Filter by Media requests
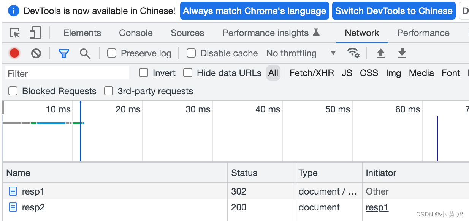The width and height of the screenshot is (469, 221). click(421, 73)
